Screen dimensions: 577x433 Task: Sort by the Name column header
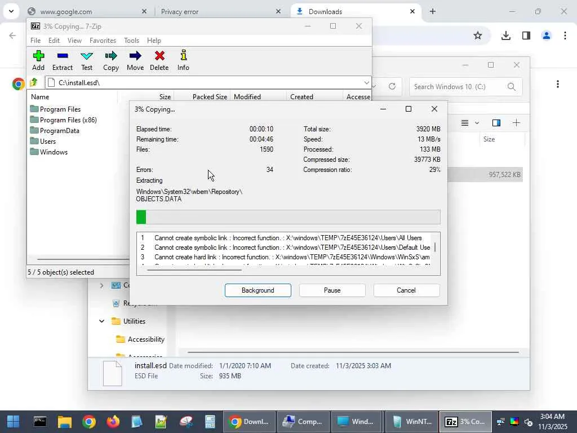[72, 97]
